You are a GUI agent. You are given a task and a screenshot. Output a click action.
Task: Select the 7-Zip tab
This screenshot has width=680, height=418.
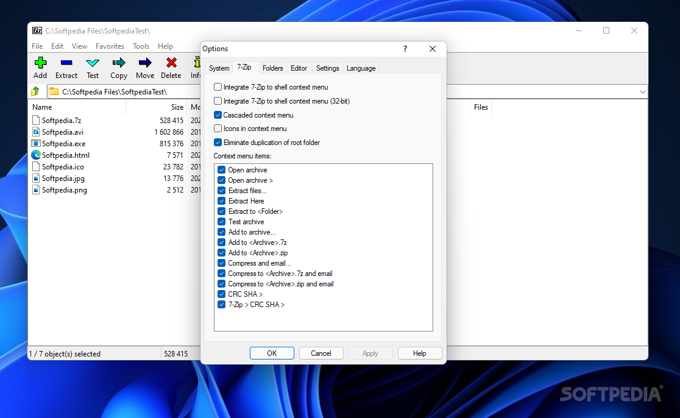pyautogui.click(x=244, y=67)
